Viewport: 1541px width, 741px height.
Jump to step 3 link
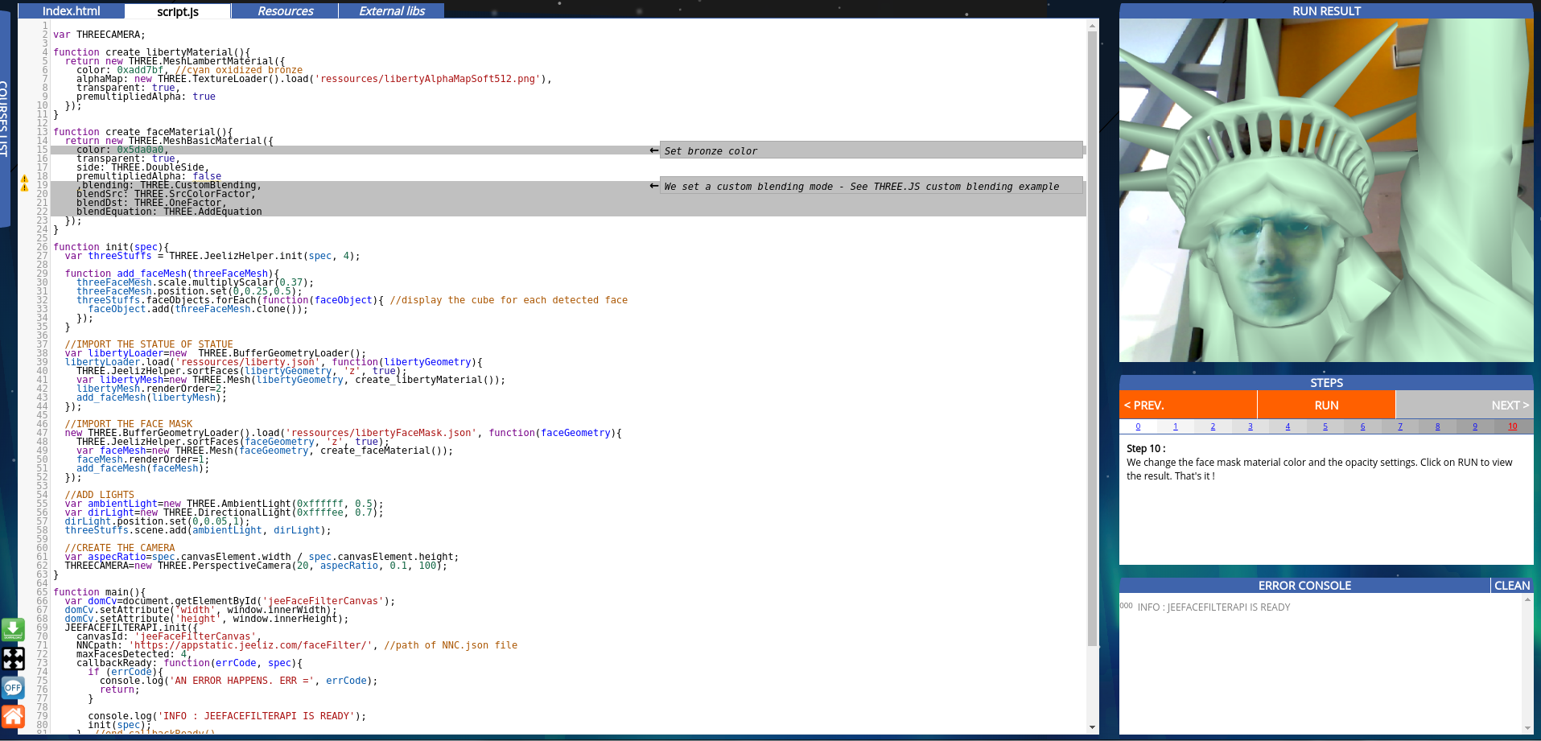coord(1251,426)
